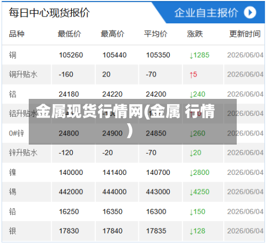Click tin lowest price 442000
The image size is (266, 244).
[x=71, y=192]
